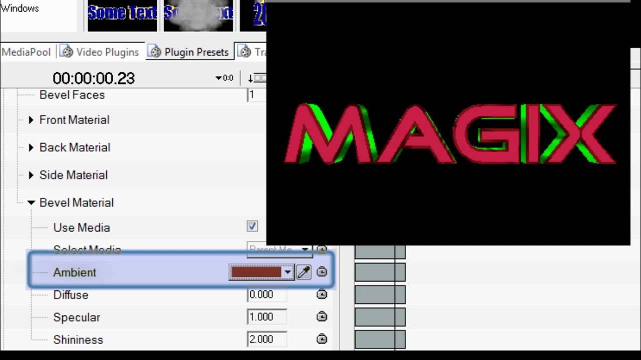The image size is (641, 360).
Task: Click the timecode 00:00:00.23 display
Action: [94, 78]
